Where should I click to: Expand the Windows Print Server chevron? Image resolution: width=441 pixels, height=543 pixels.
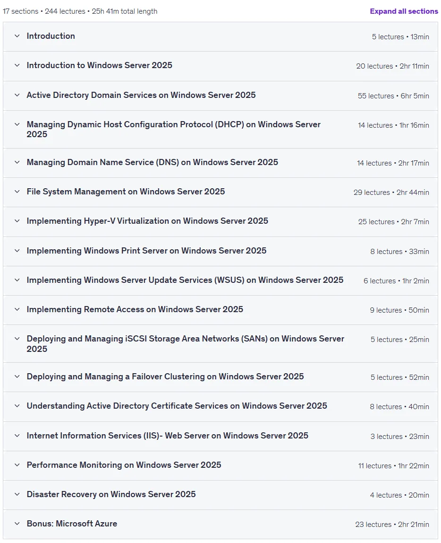point(17,251)
